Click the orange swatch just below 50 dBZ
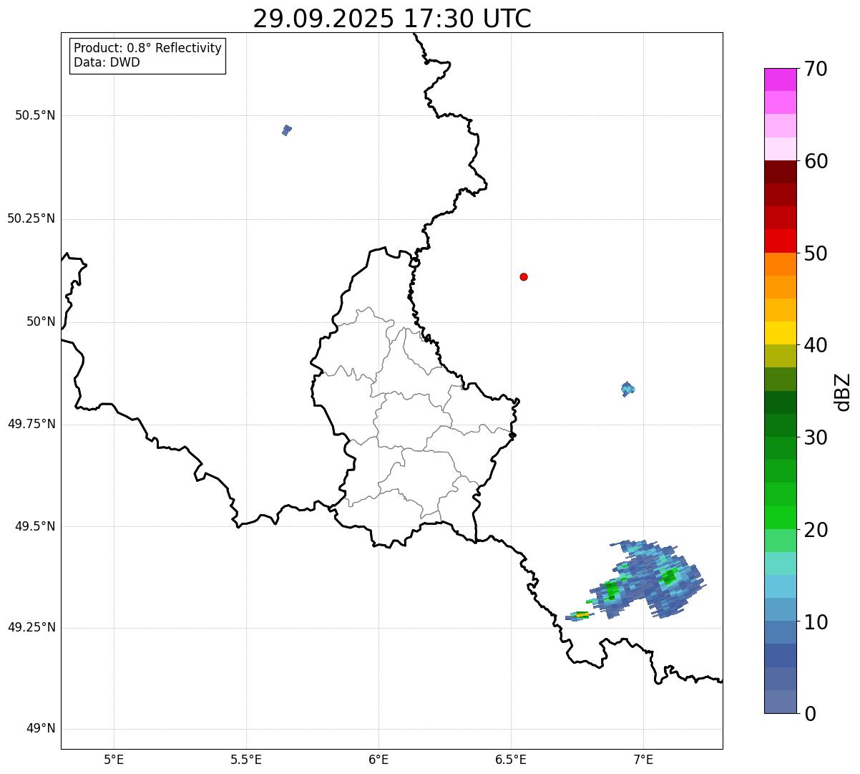The height and width of the screenshot is (774, 860). 780,264
